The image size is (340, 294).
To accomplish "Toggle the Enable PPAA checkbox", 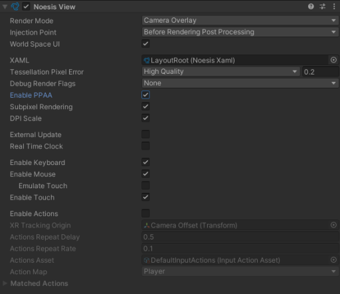I will 145,94.
